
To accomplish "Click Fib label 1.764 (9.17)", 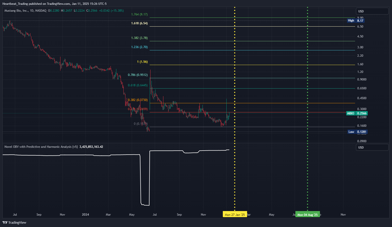I will 139,14.
